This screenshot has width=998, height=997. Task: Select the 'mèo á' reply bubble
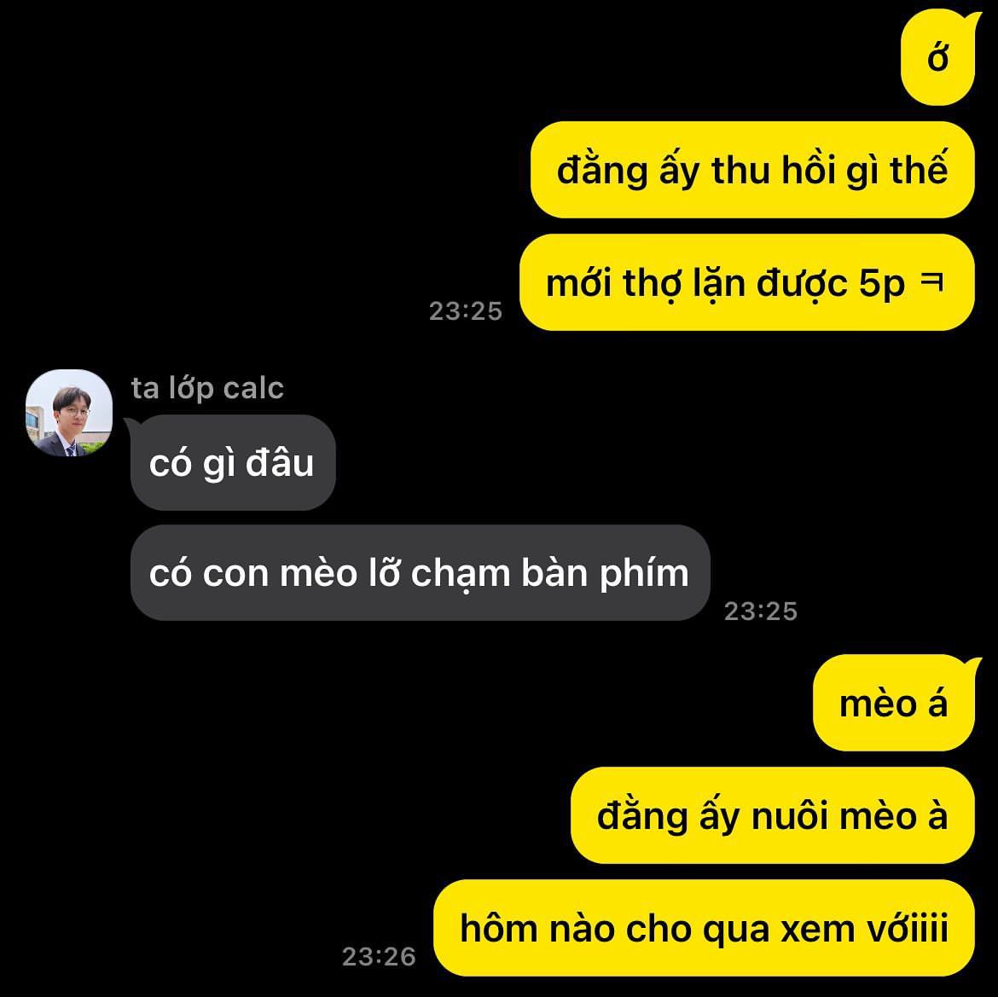tap(894, 703)
